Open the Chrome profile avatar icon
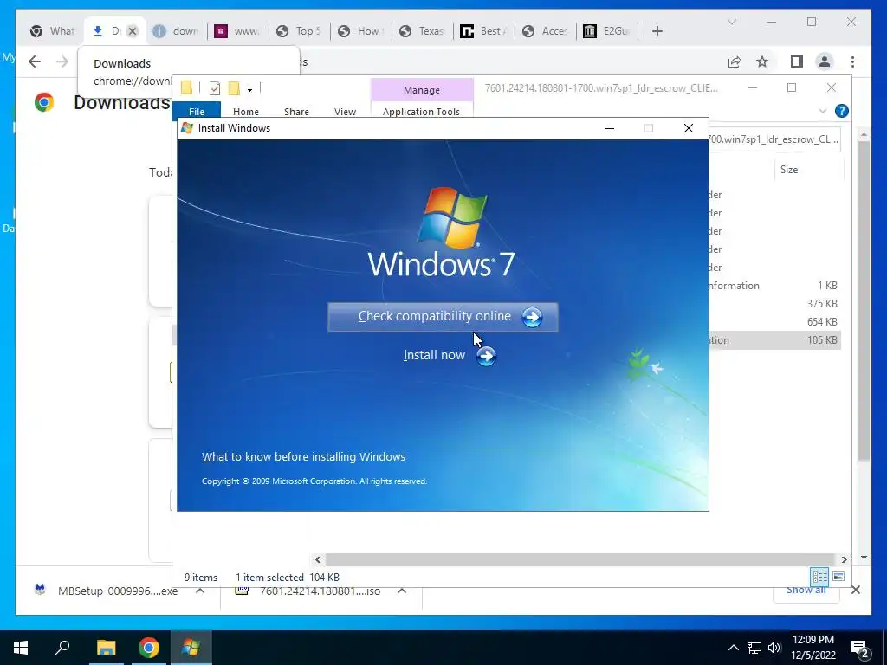 click(825, 61)
